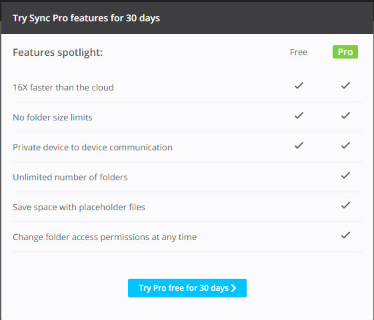Viewport: 374px width, 320px height.
Task: Select the No folder size limits feature text
Action: (x=53, y=117)
